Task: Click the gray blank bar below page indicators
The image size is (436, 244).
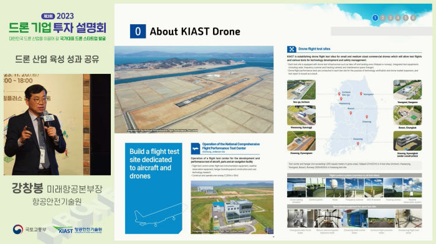Action: (x=381, y=31)
